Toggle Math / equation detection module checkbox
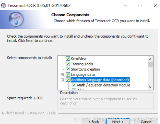160x124 pixels. tap(74, 85)
